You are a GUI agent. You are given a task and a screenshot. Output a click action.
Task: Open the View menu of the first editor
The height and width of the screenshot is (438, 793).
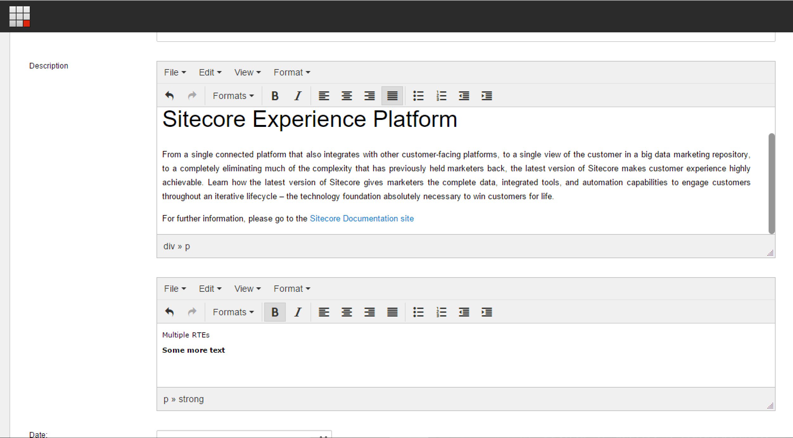tap(247, 72)
